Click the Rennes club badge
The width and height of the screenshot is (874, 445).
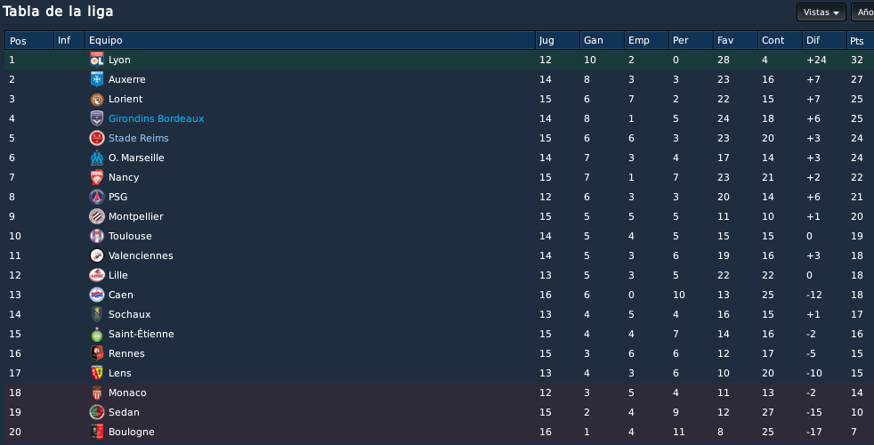click(97, 353)
